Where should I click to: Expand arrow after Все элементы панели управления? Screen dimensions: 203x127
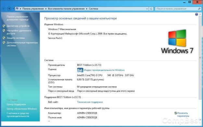(87, 9)
